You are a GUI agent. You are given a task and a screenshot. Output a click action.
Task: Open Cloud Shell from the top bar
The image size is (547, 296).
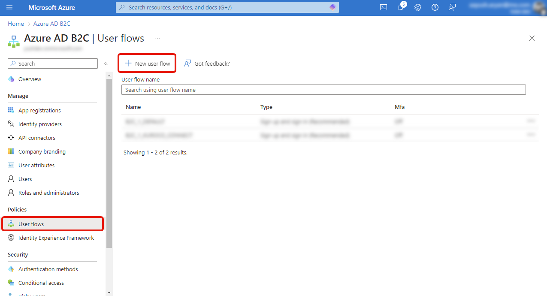point(383,7)
